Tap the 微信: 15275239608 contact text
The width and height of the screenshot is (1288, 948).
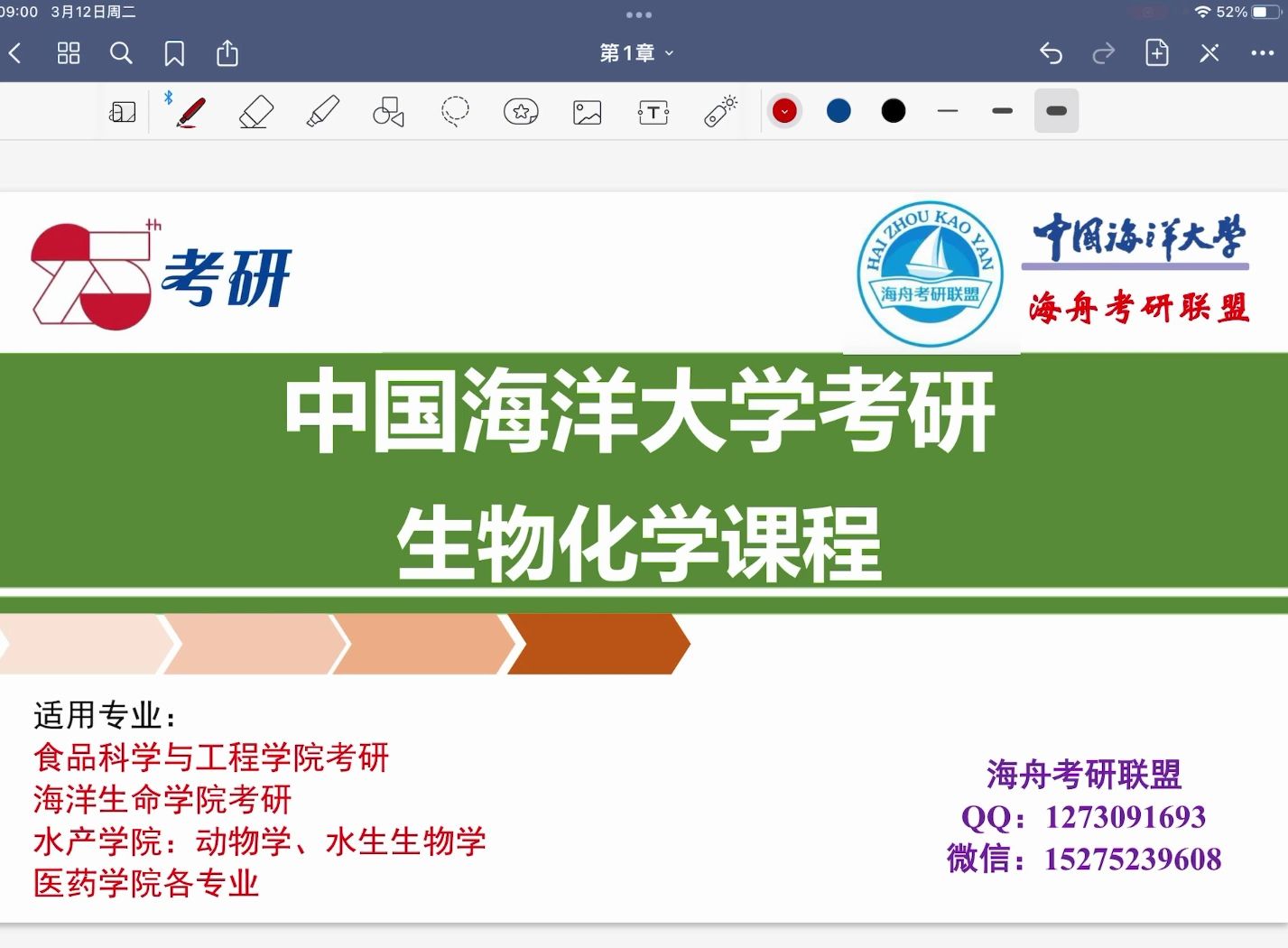point(1083,859)
